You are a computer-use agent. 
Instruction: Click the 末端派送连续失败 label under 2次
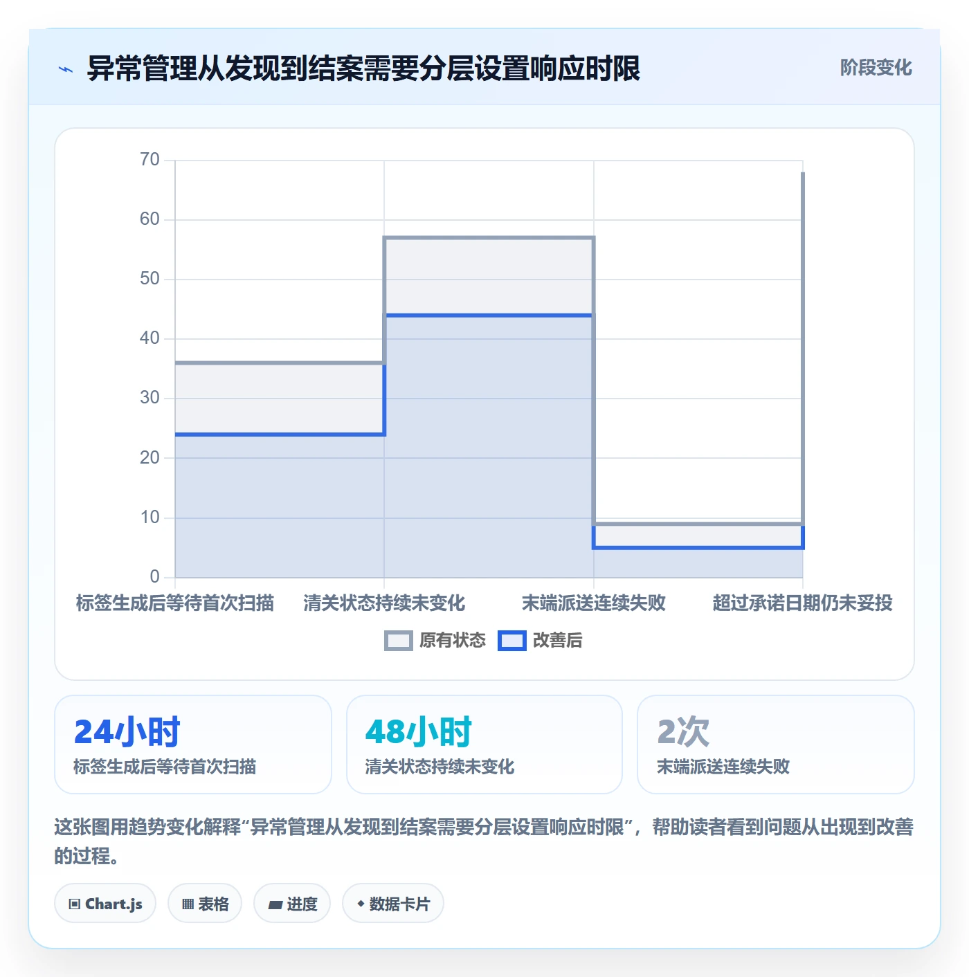pyautogui.click(x=723, y=767)
